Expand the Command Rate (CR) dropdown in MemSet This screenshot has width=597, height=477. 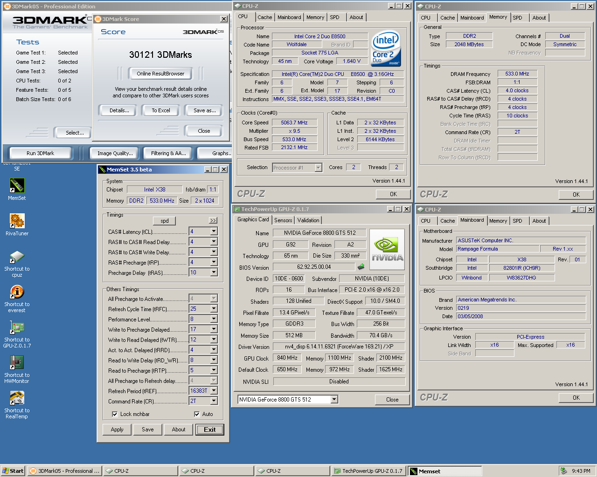pyautogui.click(x=214, y=401)
